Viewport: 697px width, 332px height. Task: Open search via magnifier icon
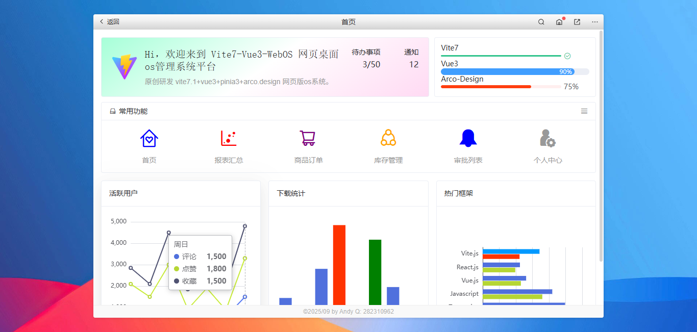point(541,22)
